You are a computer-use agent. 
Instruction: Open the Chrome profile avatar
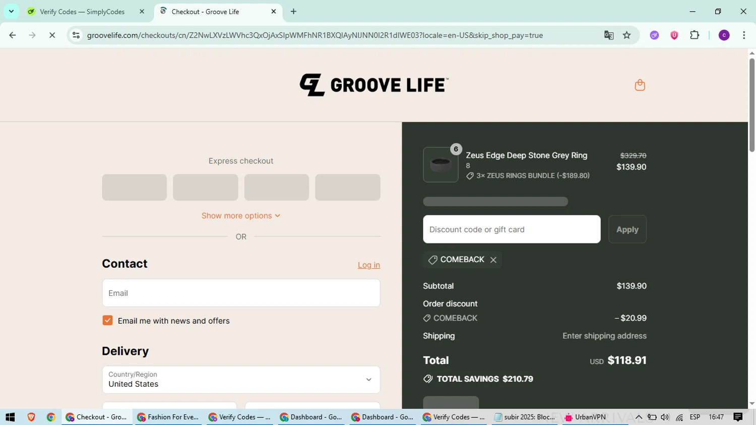point(724,35)
